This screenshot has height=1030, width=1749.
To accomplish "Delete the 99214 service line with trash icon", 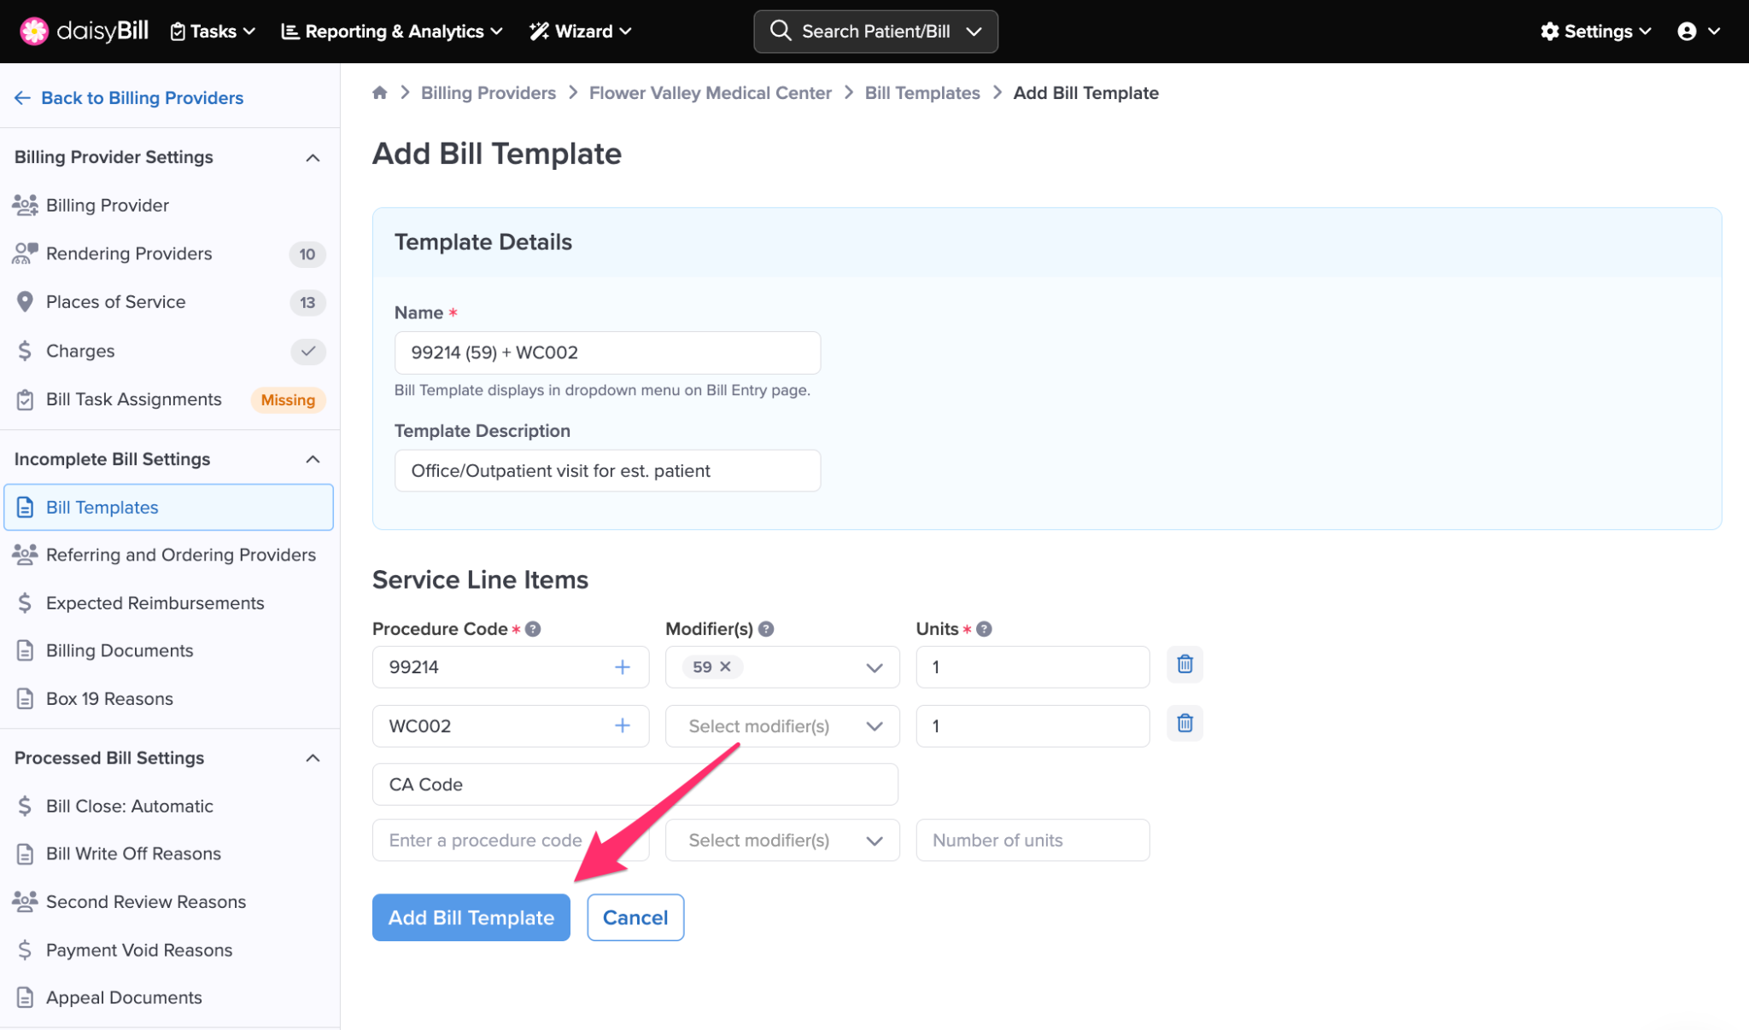I will [x=1185, y=665].
